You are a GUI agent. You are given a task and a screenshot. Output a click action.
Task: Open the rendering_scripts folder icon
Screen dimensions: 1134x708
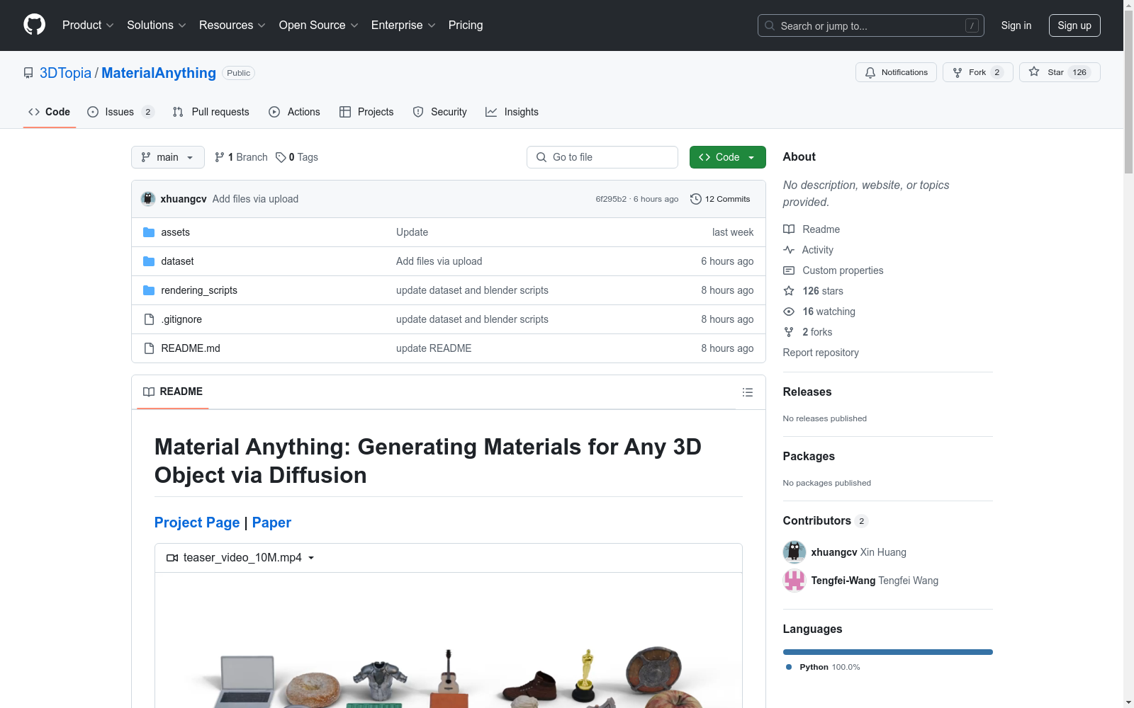tap(149, 290)
